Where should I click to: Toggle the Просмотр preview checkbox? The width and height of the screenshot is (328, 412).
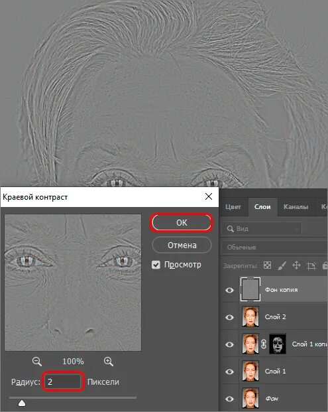point(156,265)
